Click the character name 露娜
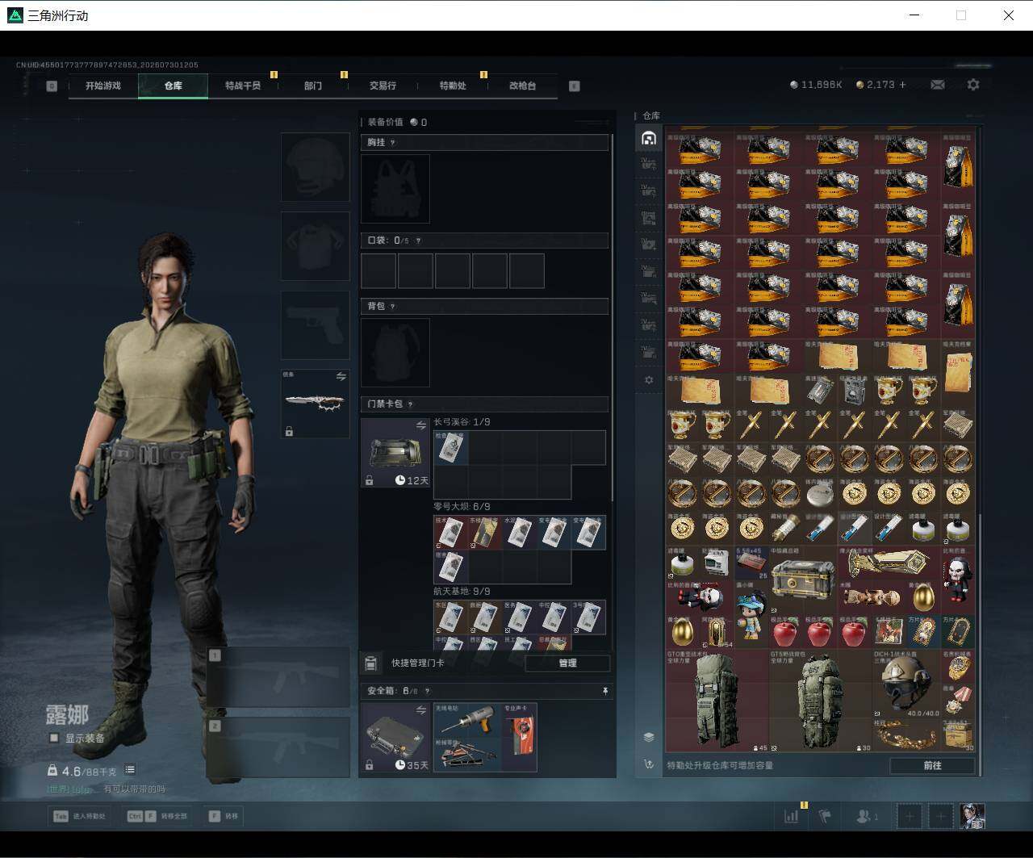Viewport: 1033px width, 858px height. [x=67, y=715]
